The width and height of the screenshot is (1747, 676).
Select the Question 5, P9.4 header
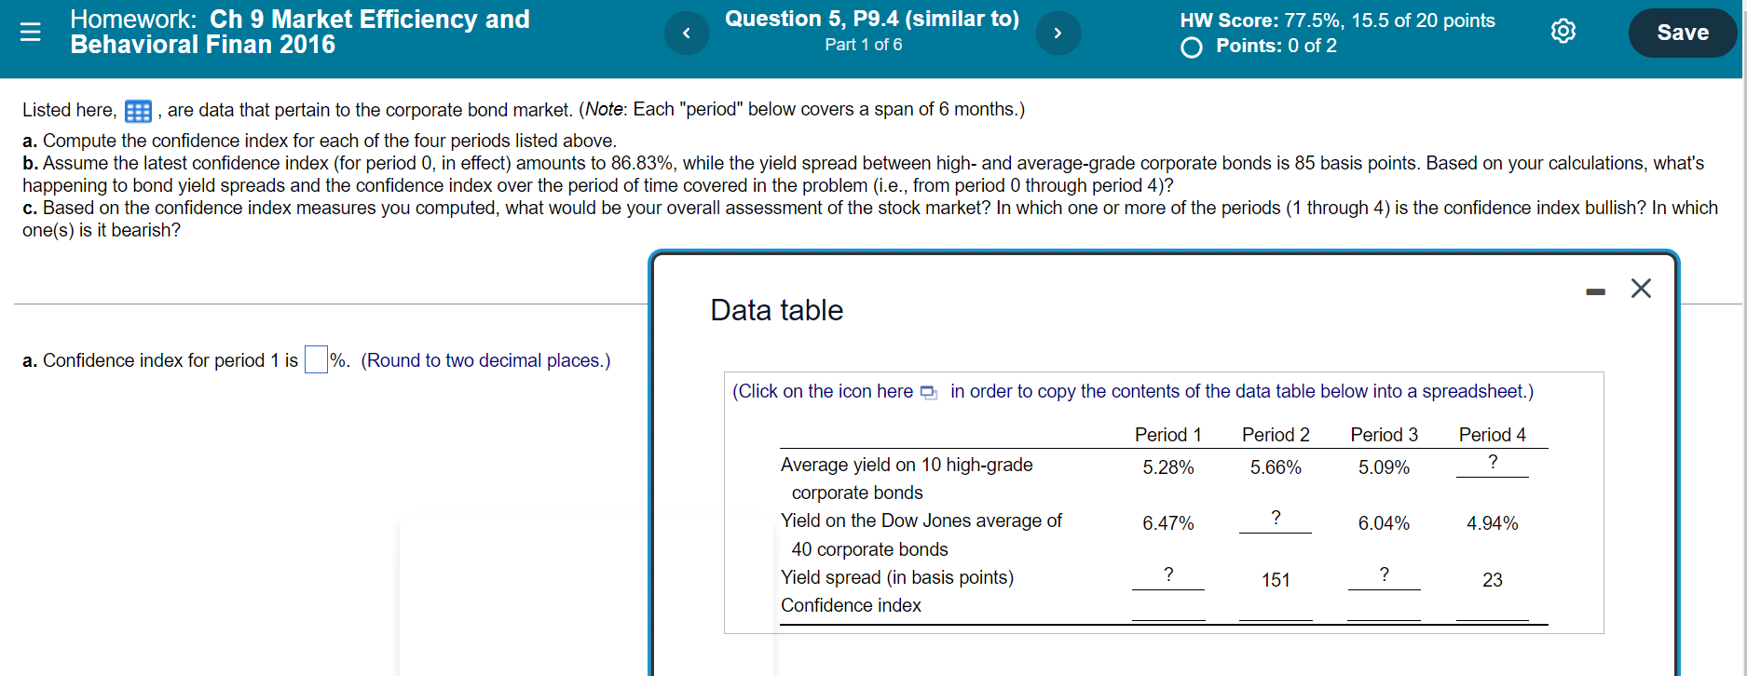pyautogui.click(x=872, y=18)
